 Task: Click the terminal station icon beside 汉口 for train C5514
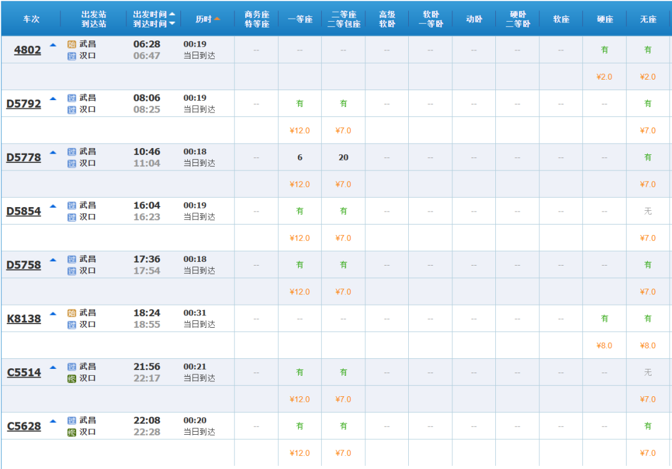[x=72, y=378]
